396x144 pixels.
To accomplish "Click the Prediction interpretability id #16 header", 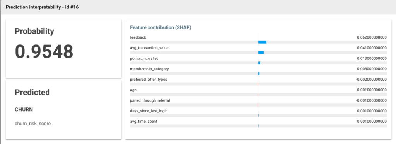I will click(x=42, y=7).
